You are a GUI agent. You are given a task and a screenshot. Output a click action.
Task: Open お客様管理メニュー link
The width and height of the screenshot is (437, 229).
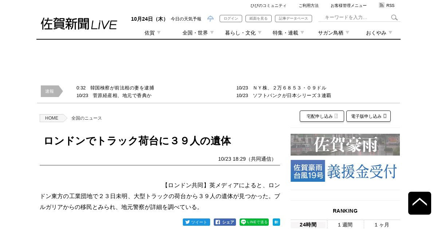pos(349,5)
